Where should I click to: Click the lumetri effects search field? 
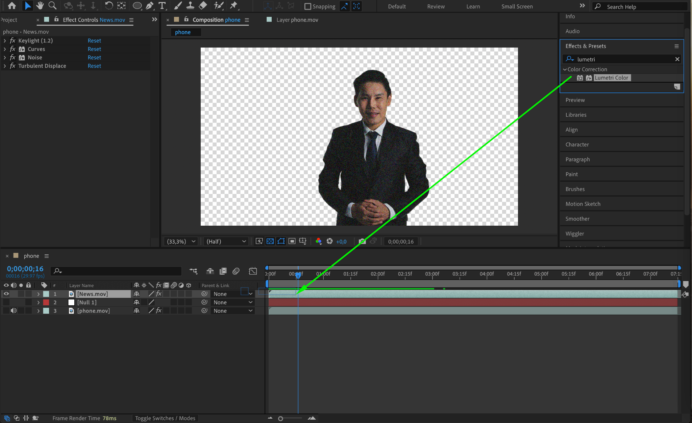[623, 59]
